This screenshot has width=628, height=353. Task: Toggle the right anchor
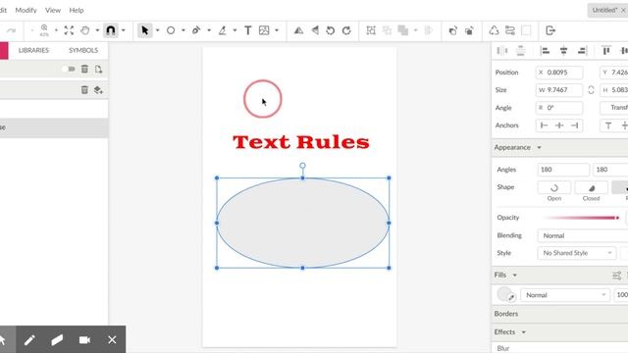click(574, 126)
